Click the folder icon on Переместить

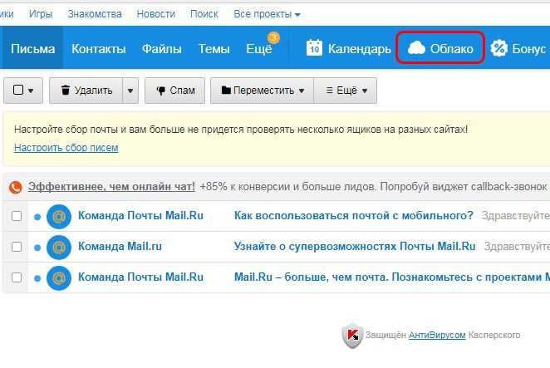[226, 91]
